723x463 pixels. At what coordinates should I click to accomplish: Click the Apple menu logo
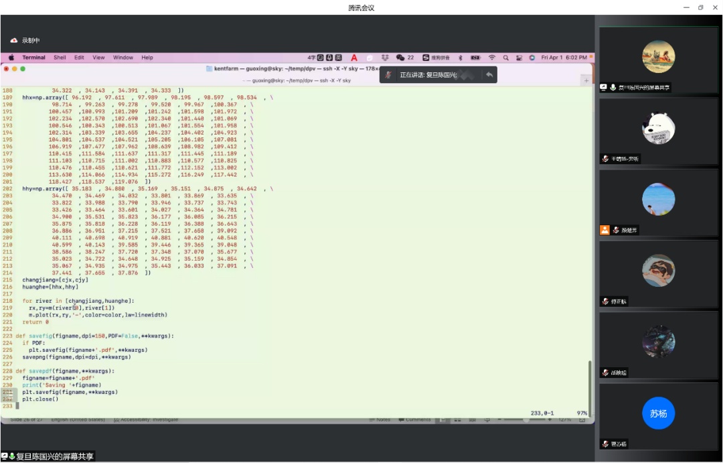coord(11,58)
